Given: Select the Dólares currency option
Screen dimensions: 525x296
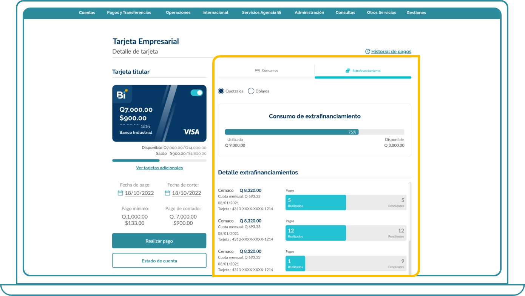Looking at the screenshot, I should pyautogui.click(x=259, y=91).
